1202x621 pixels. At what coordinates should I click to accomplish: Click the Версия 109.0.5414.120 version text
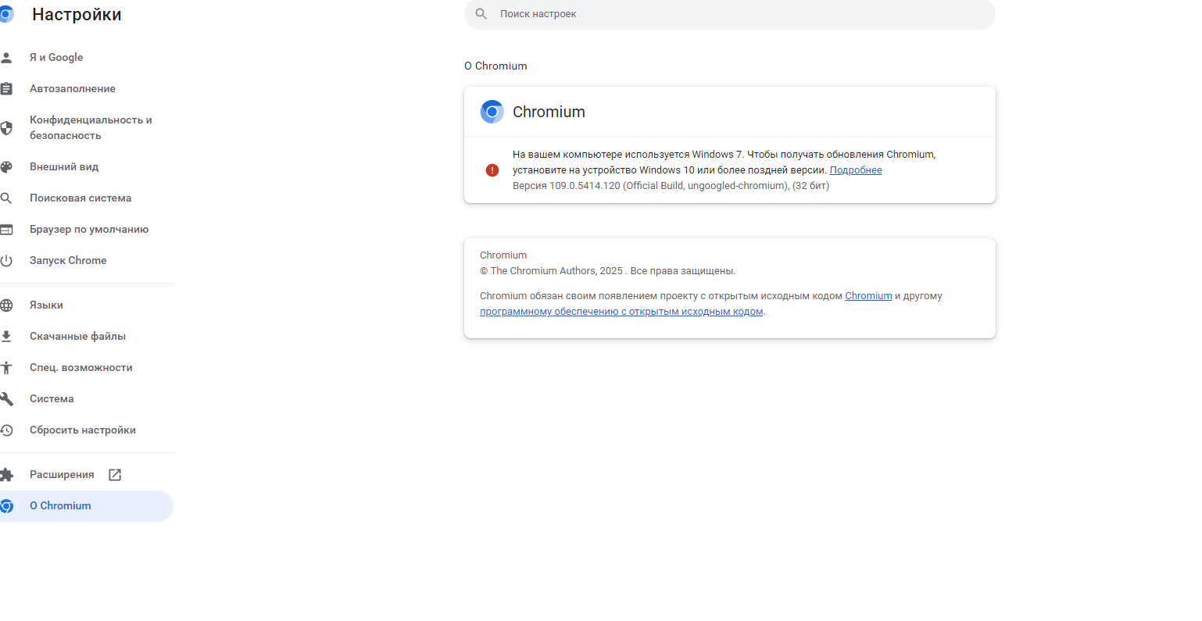point(671,186)
